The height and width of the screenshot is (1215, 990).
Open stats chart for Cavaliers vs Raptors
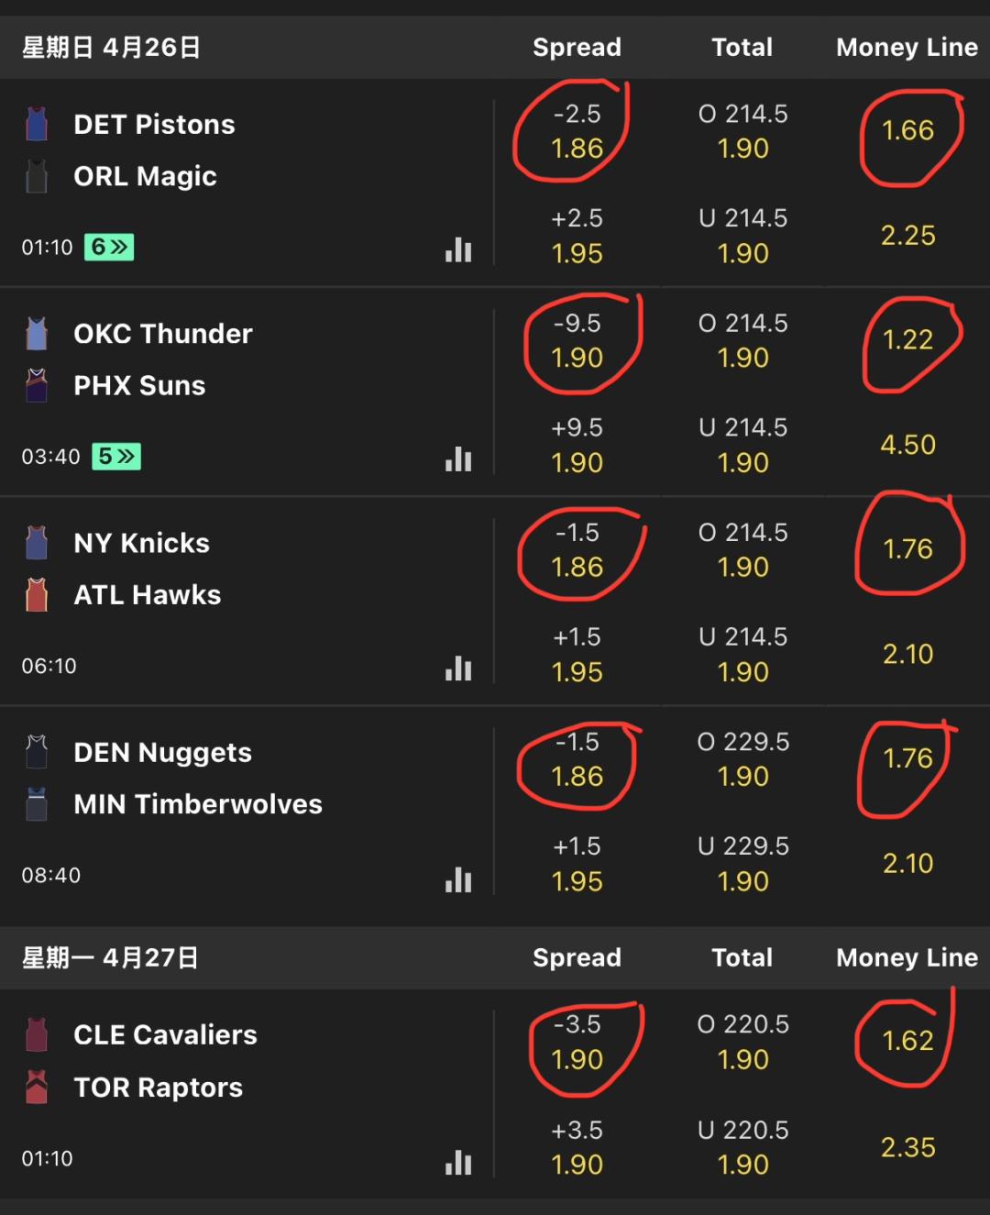coord(458,1163)
